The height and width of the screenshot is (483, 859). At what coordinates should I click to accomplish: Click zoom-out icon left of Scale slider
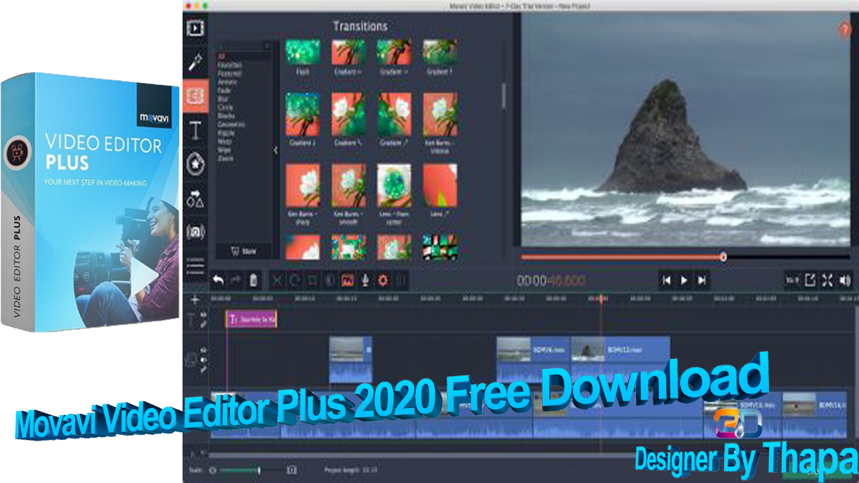213,471
